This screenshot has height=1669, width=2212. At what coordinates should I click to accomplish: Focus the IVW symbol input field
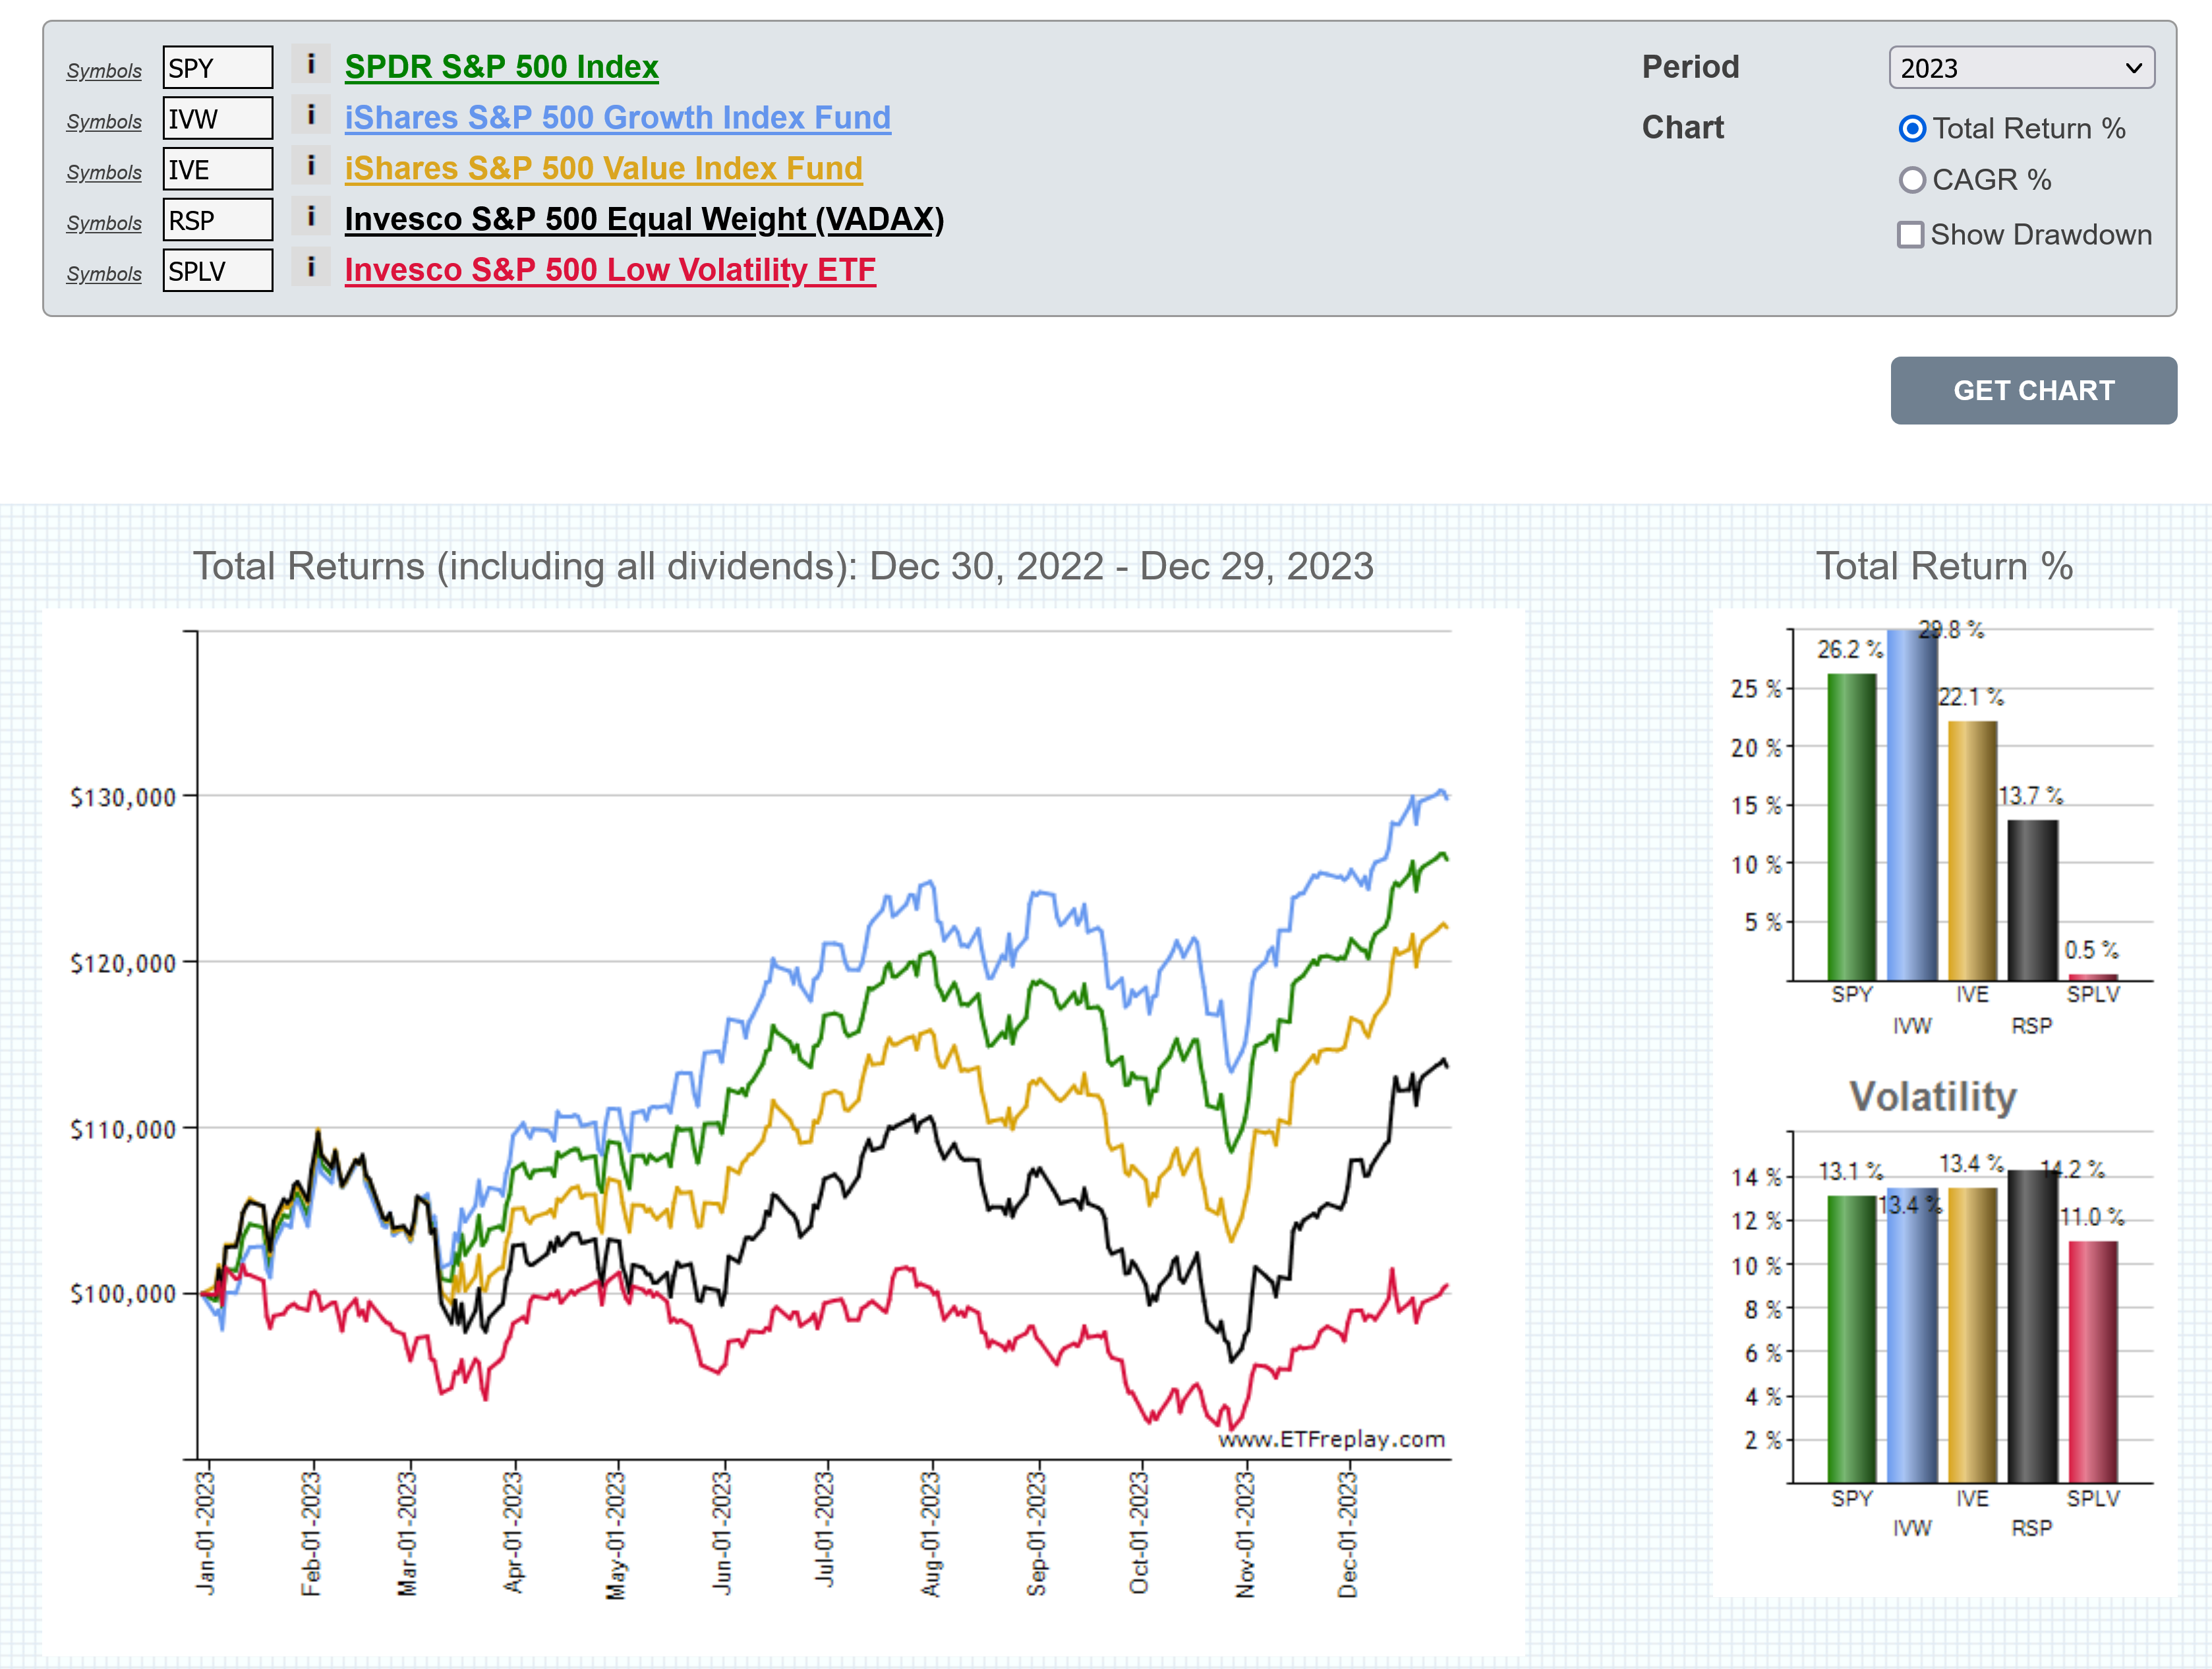(x=218, y=119)
